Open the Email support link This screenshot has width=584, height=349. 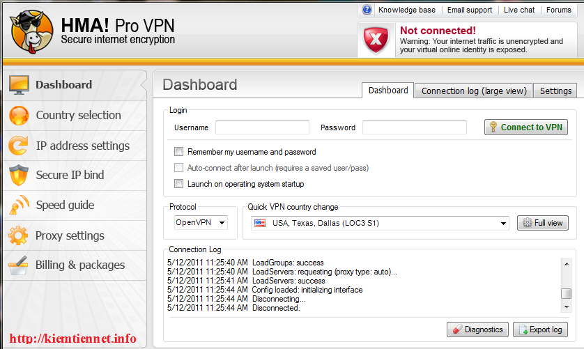click(470, 10)
